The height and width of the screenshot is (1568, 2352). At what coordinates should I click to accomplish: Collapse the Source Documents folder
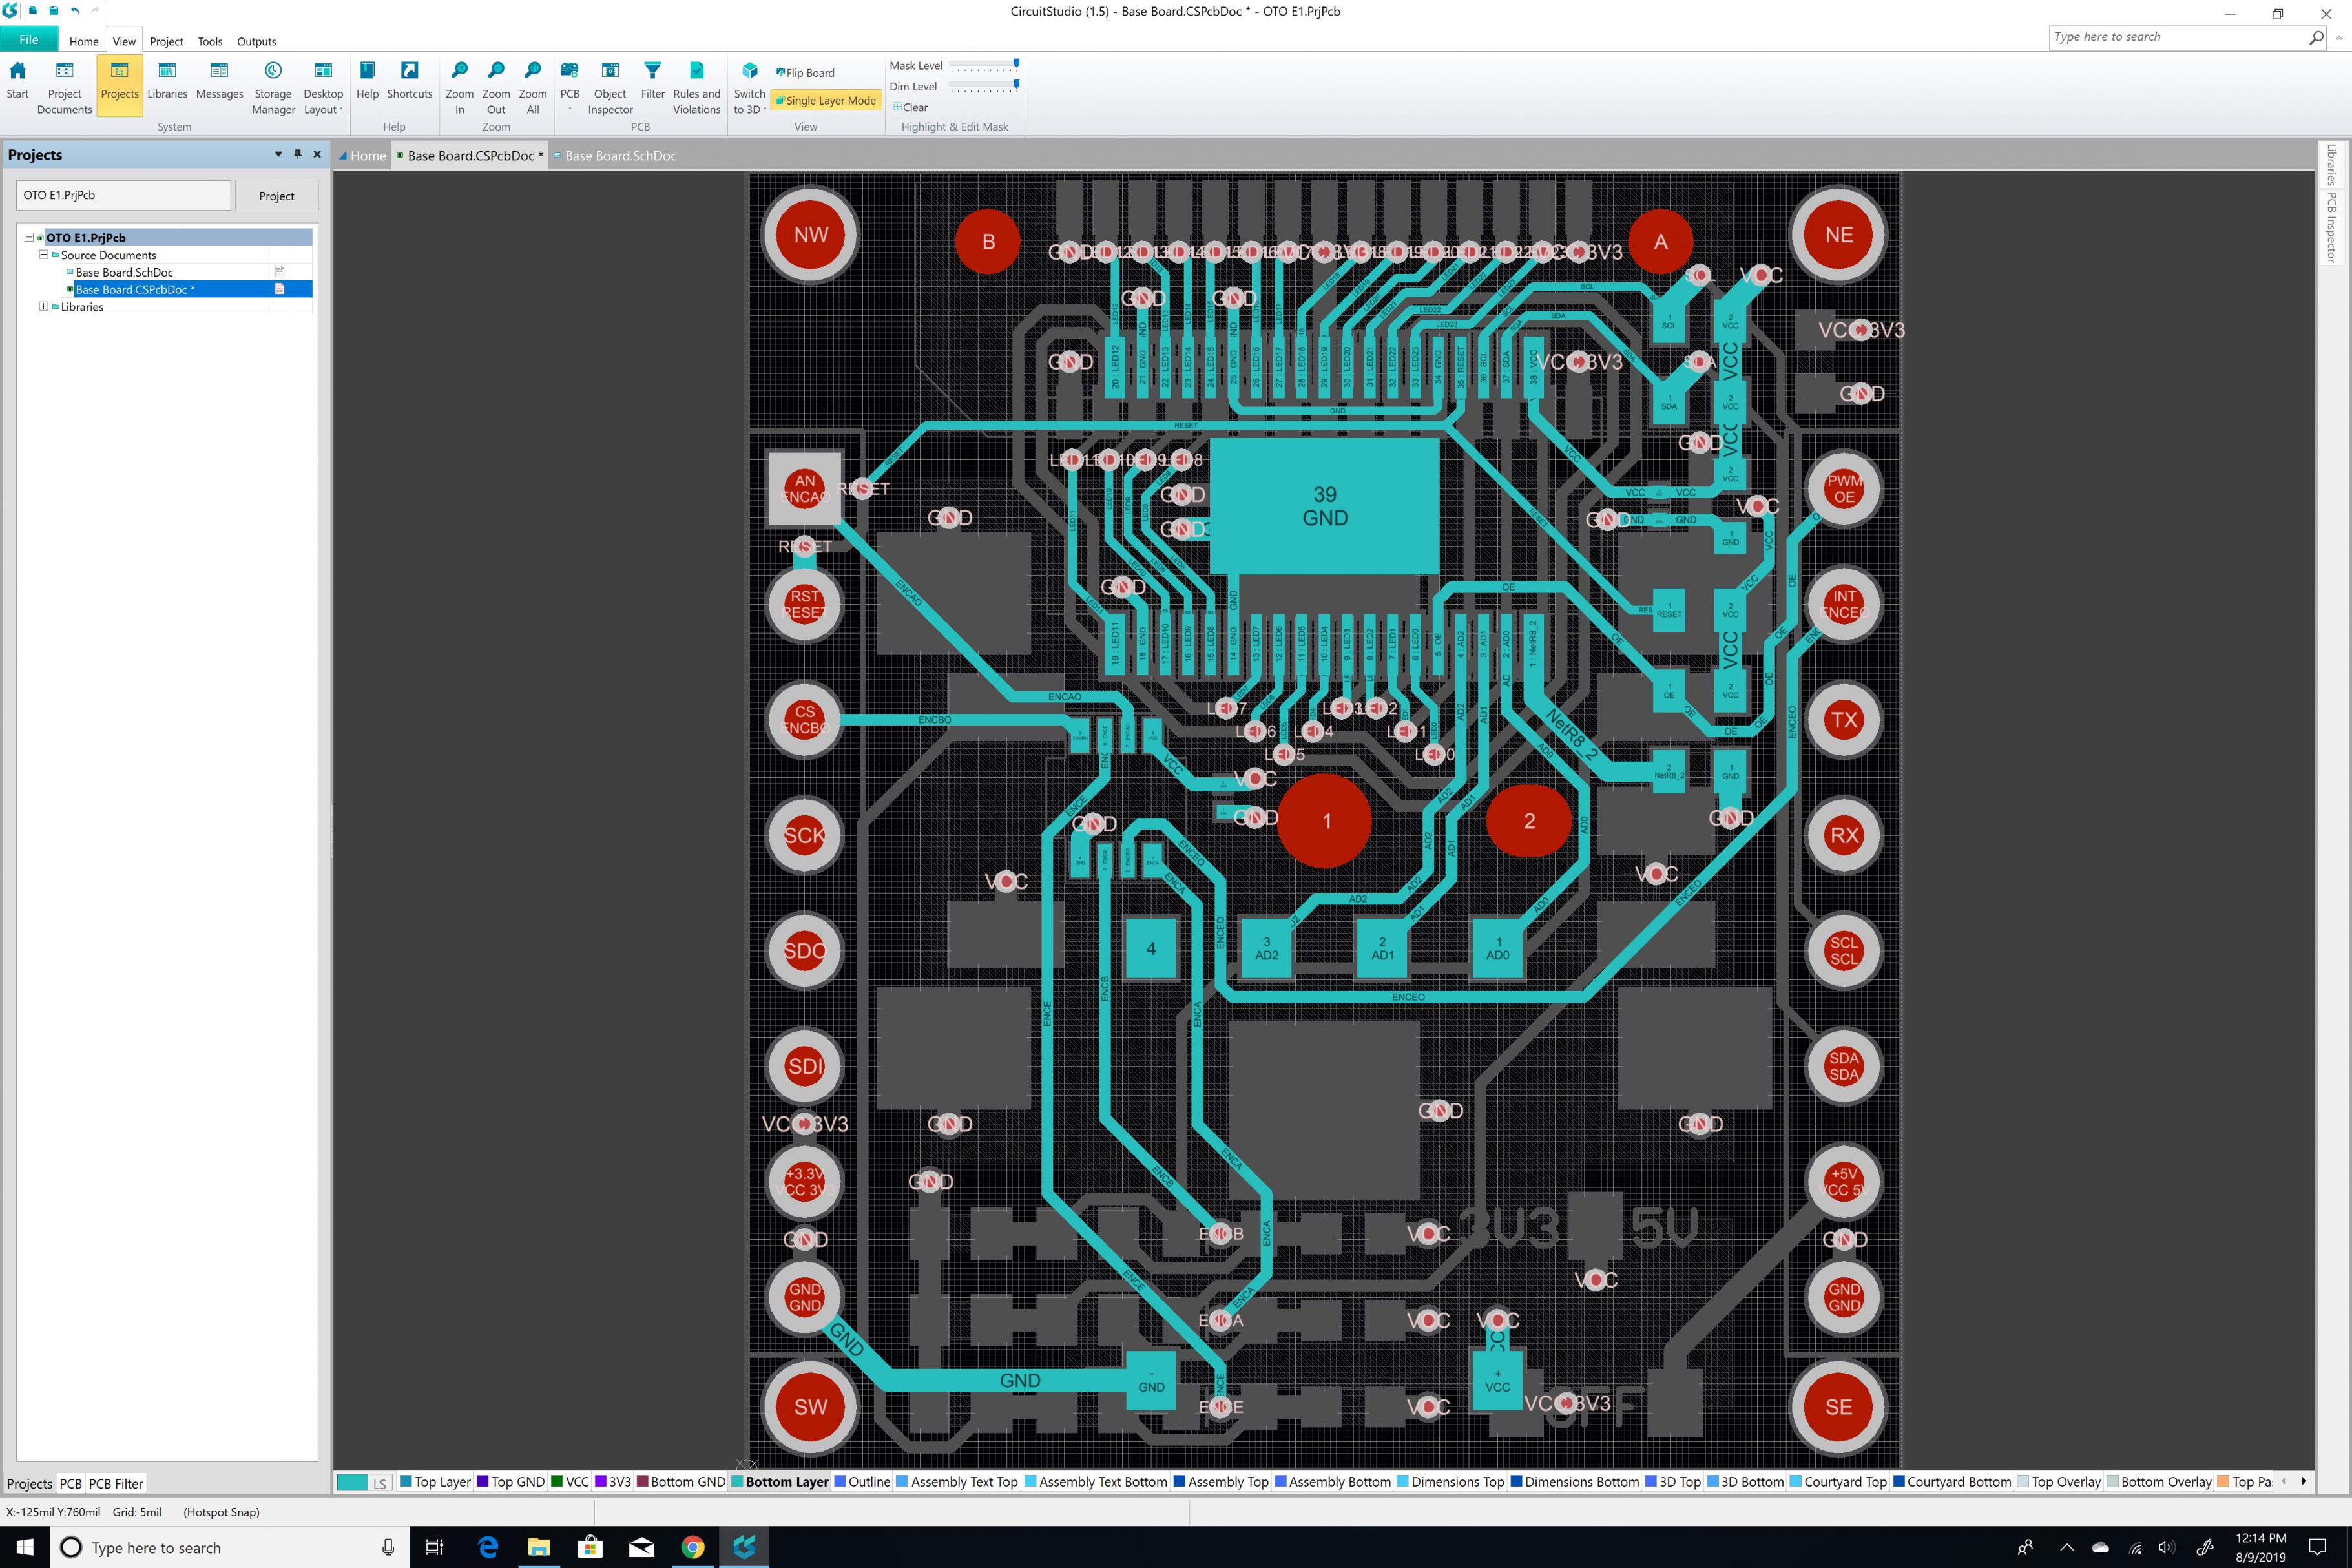43,254
